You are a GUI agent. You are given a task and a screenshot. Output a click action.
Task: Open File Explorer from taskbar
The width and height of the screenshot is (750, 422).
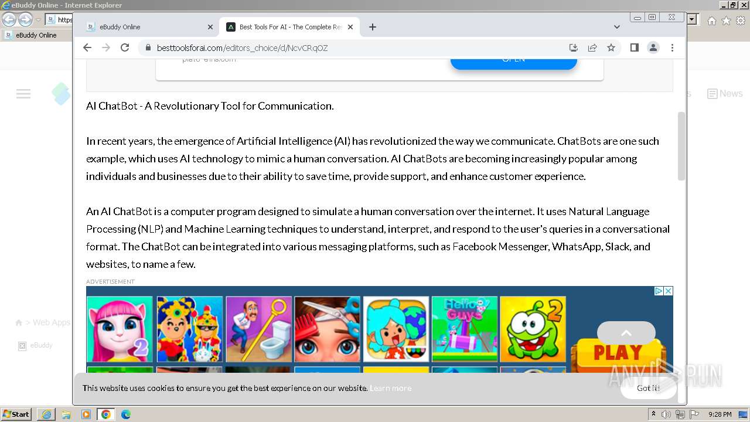[66, 414]
